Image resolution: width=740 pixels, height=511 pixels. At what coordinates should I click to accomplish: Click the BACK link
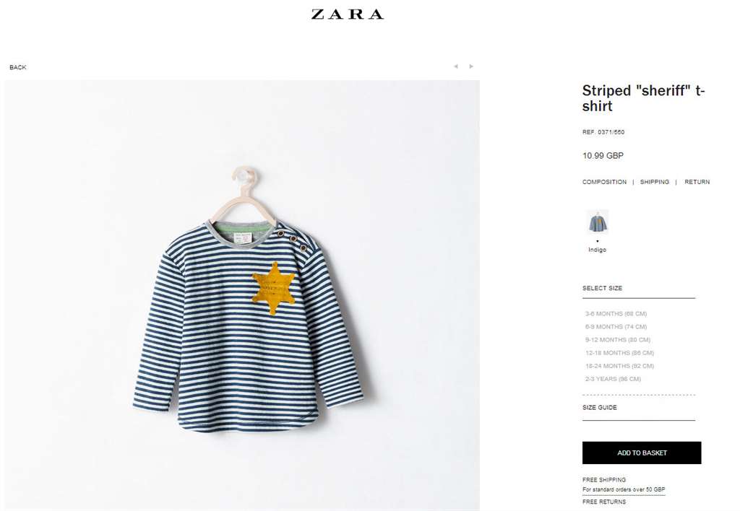18,67
